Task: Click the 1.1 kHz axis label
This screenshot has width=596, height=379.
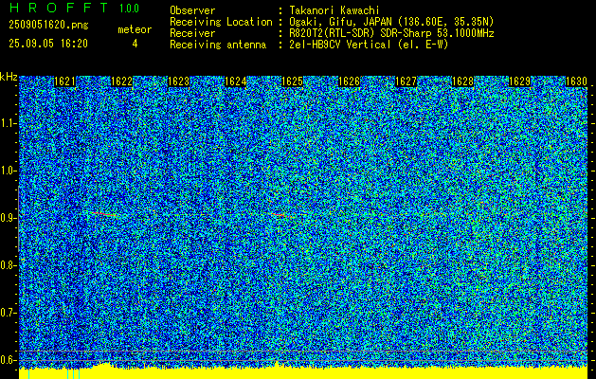Action: [8, 123]
